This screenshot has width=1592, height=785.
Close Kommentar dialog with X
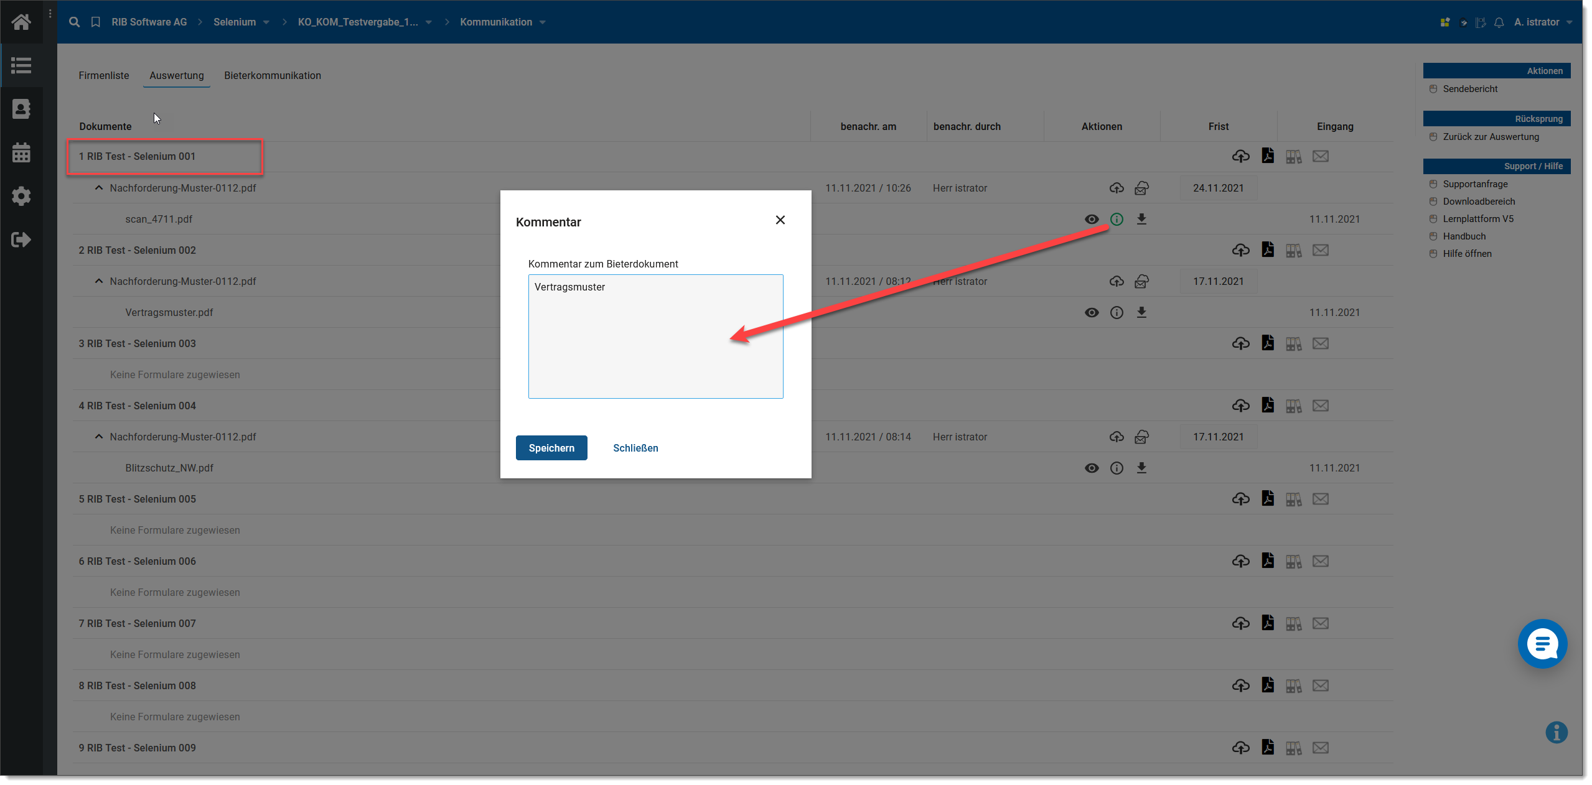click(779, 220)
